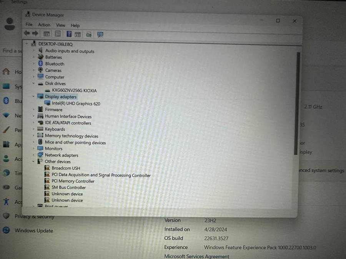Open Windows Update in Settings sidebar
This screenshot has height=259, width=346.
(x=33, y=231)
